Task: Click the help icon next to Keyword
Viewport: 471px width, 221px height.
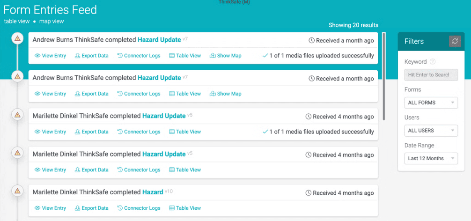Action: (x=433, y=62)
